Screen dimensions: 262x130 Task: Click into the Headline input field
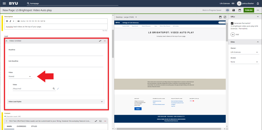[x=56, y=53]
